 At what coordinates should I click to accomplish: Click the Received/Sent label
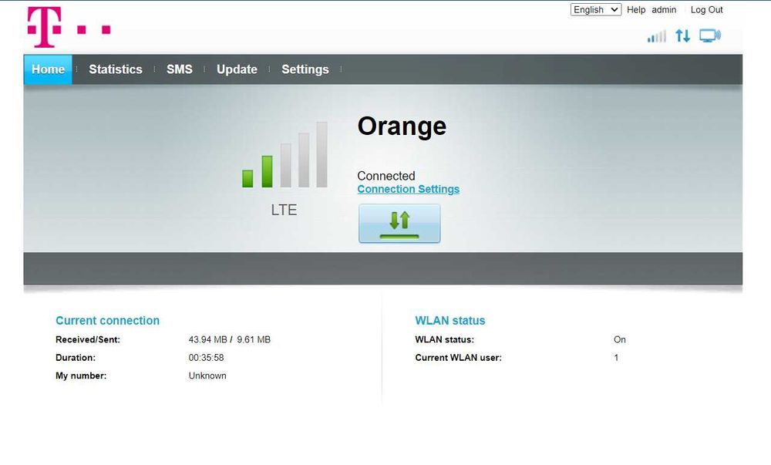click(x=88, y=339)
